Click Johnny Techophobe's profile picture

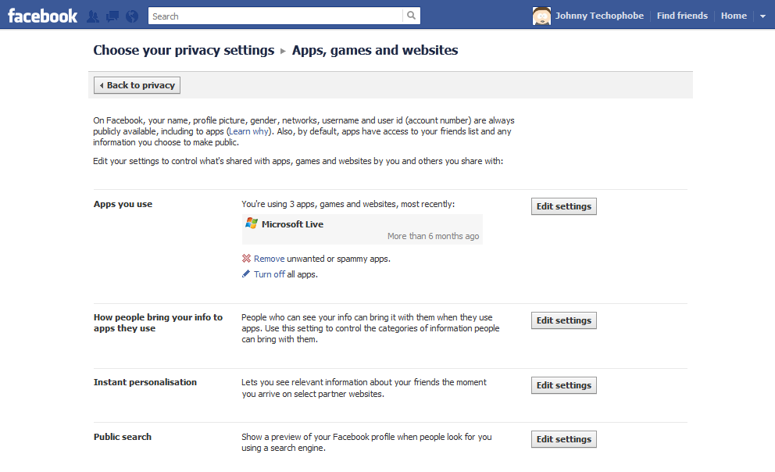(541, 16)
